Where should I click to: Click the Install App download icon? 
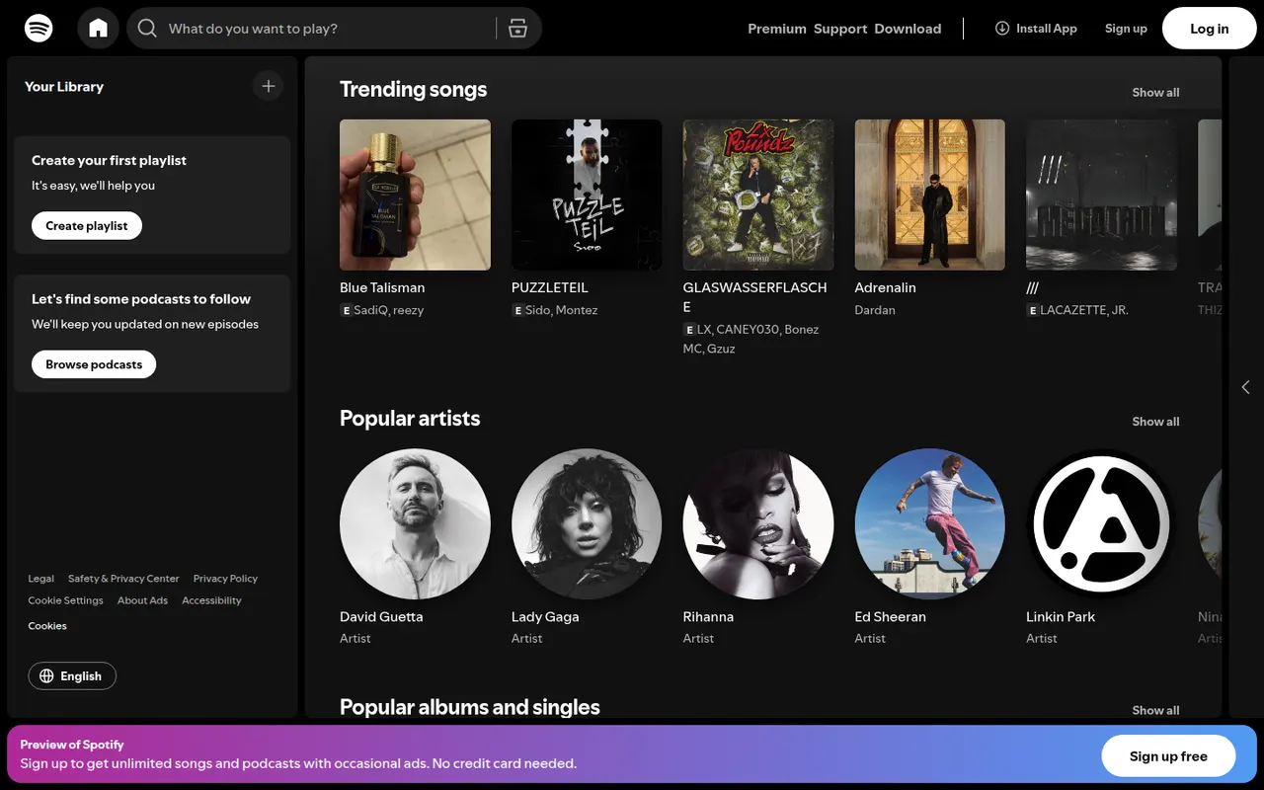point(1002,28)
